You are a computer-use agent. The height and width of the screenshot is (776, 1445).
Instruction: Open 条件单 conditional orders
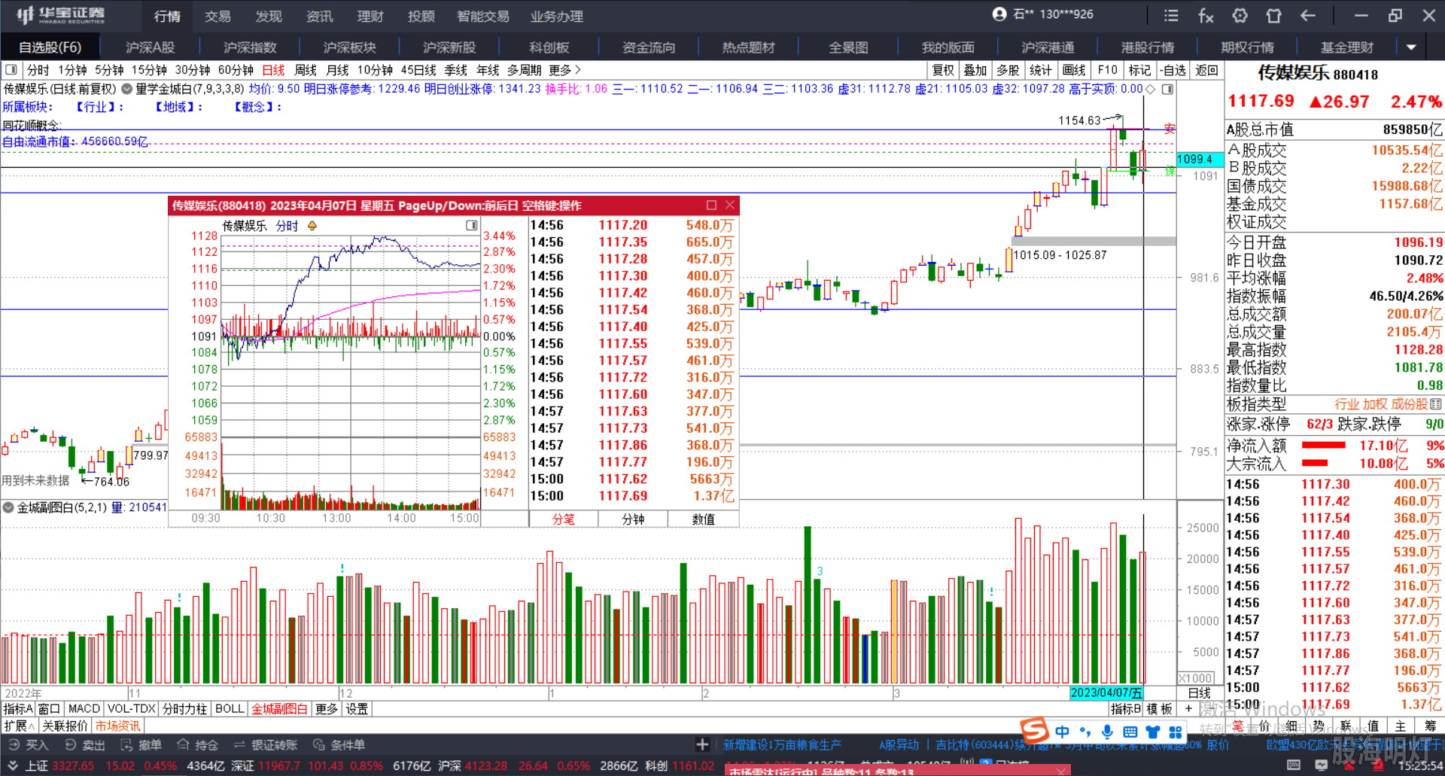pos(339,745)
